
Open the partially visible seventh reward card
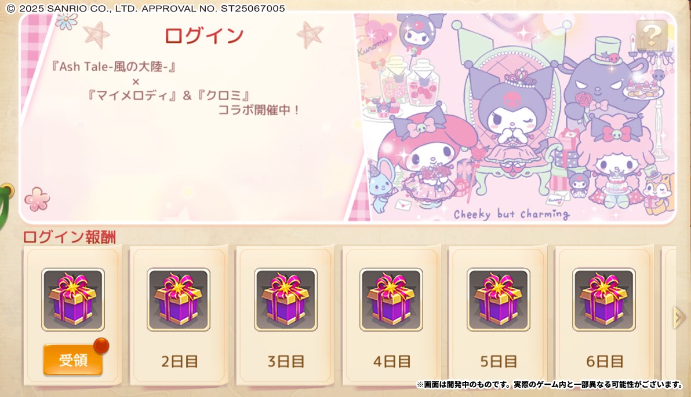coord(669,315)
